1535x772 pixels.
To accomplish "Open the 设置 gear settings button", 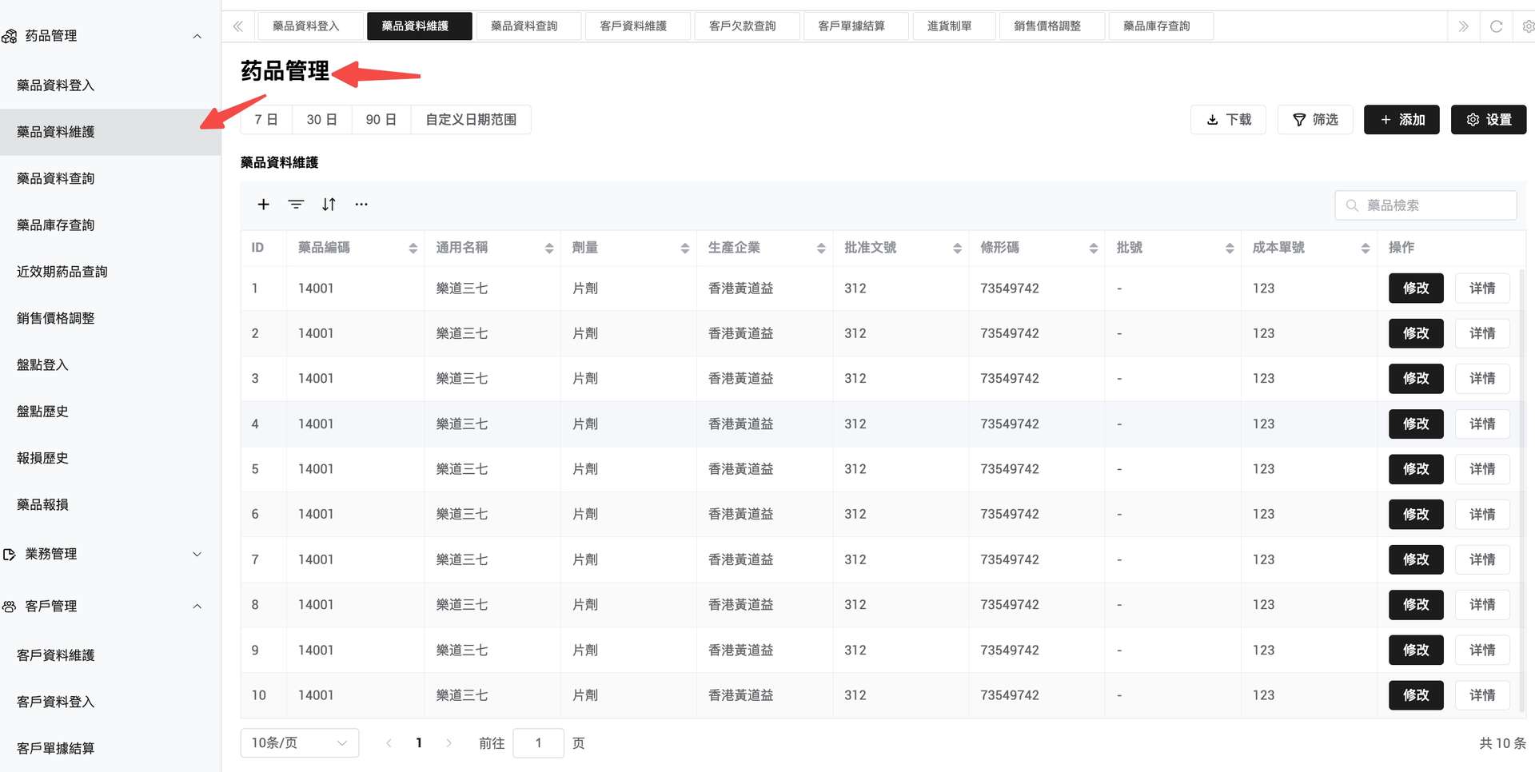I will tap(1489, 119).
